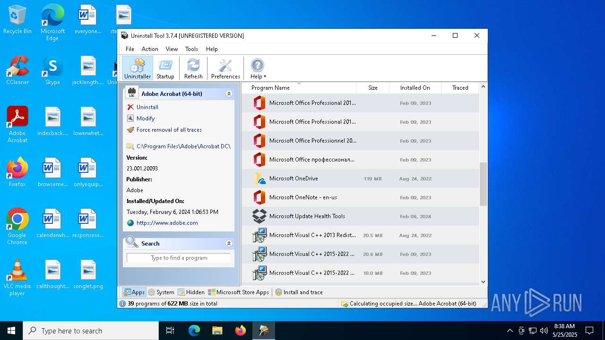Switch to the System tab
Image resolution: width=605 pixels, height=340 pixels.
161,292
